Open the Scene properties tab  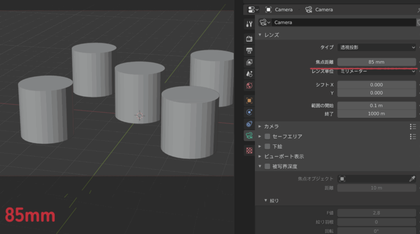click(x=249, y=74)
